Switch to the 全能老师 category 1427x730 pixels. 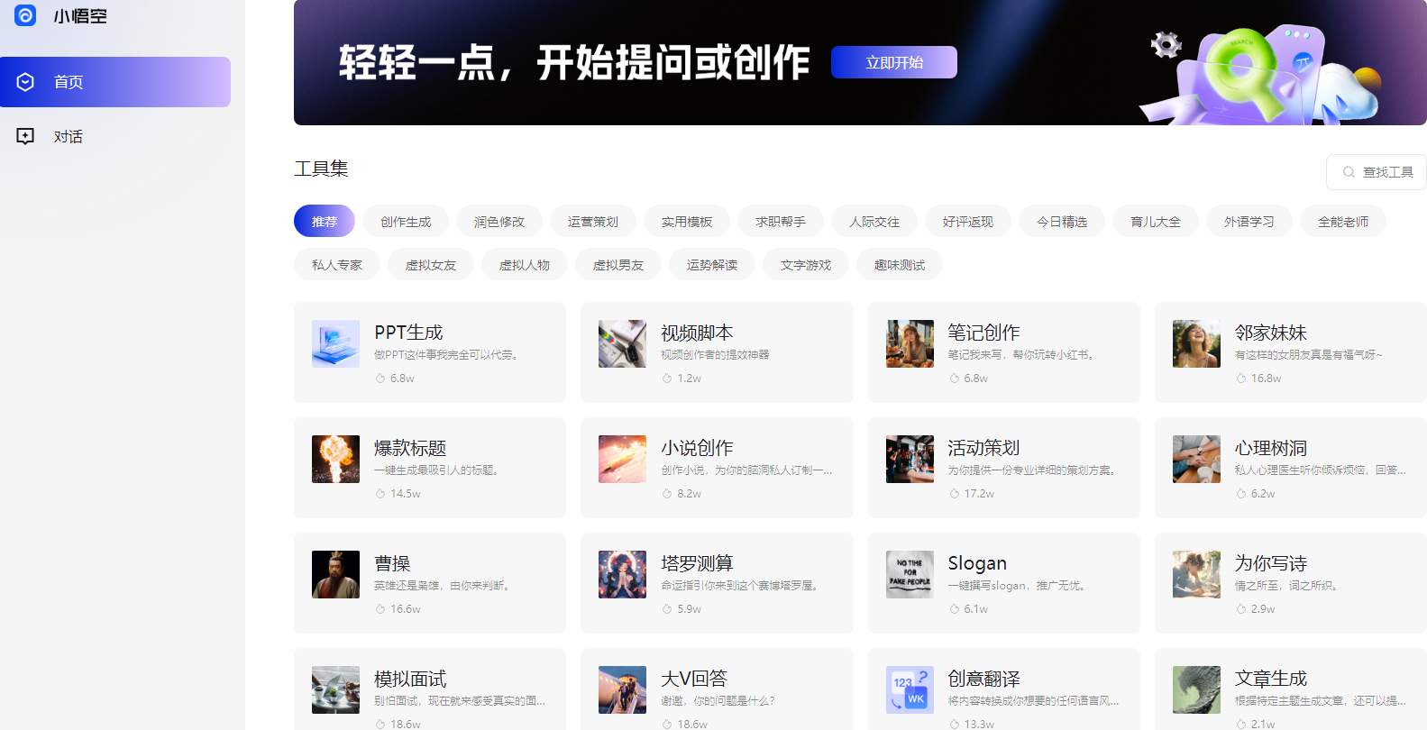(x=1343, y=222)
